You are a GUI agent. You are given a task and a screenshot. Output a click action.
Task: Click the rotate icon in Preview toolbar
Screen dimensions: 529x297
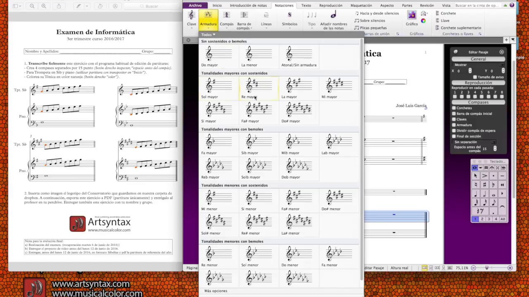[100, 6]
